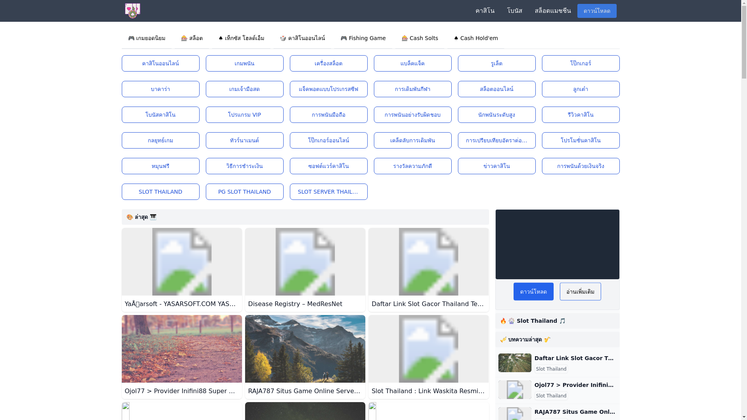Click the Slot Thailand label under the Ojol77 sidebar article

click(551, 396)
